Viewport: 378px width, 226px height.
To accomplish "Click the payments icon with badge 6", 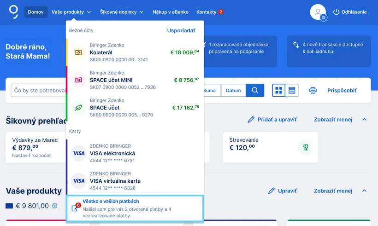I will click(75, 208).
